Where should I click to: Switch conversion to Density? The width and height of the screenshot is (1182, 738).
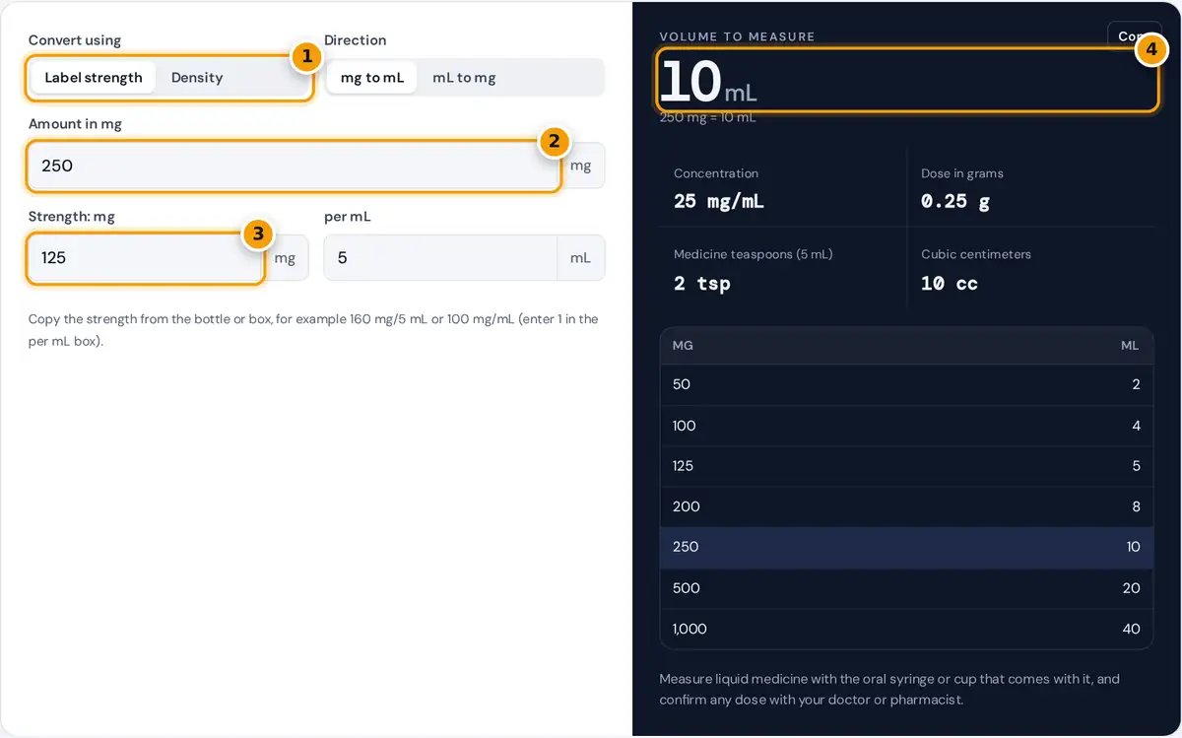[197, 78]
